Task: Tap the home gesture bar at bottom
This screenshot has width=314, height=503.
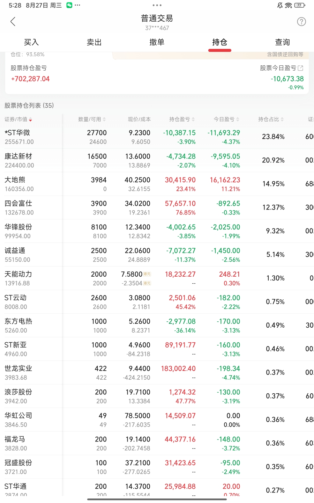Action: pyautogui.click(x=157, y=500)
